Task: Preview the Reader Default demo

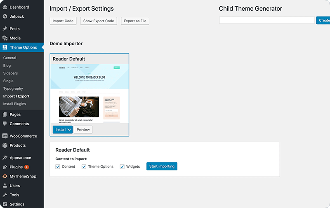Action: click(x=83, y=130)
